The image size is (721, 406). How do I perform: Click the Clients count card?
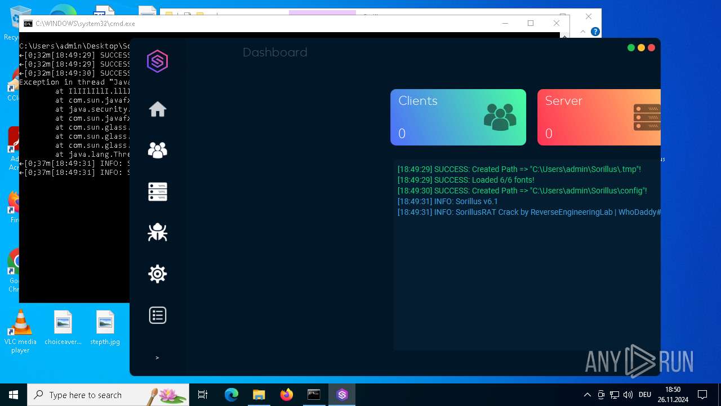tap(458, 117)
